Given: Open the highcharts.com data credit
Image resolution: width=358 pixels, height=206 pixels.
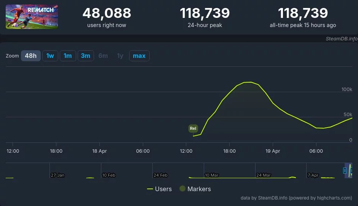Looking at the screenshot, I should pyautogui.click(x=296, y=198).
